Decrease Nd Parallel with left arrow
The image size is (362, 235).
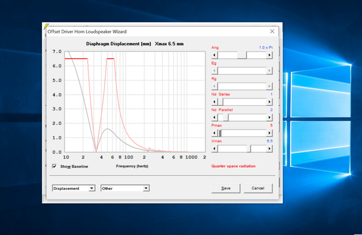[214, 117]
